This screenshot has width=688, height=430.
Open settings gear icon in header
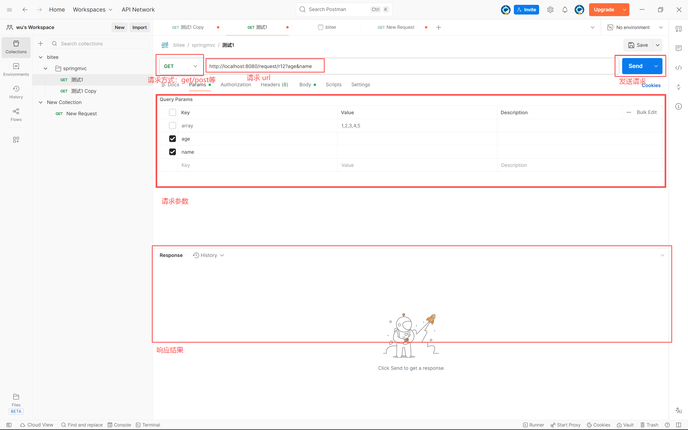coord(550,10)
